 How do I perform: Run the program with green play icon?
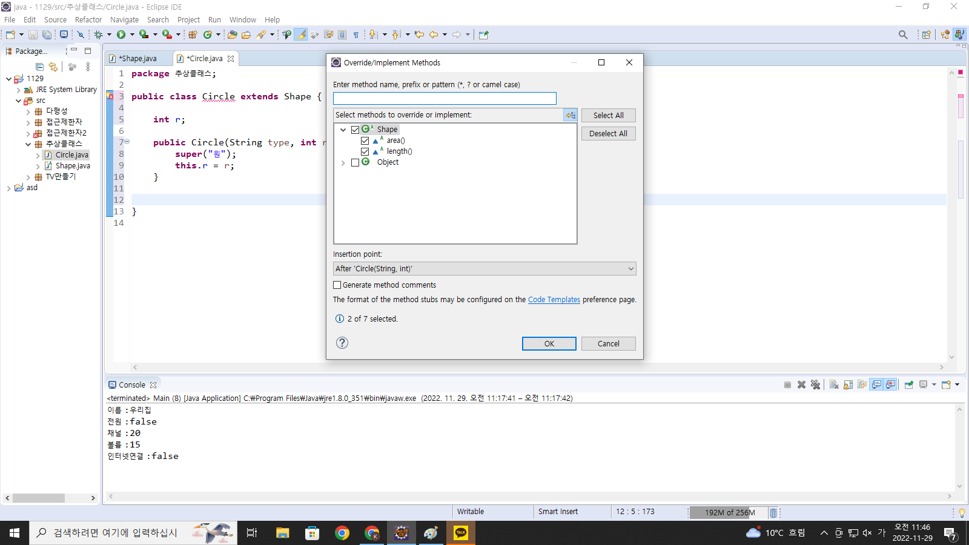point(121,35)
